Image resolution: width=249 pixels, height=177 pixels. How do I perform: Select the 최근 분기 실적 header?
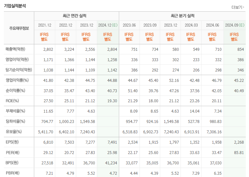[182, 16]
